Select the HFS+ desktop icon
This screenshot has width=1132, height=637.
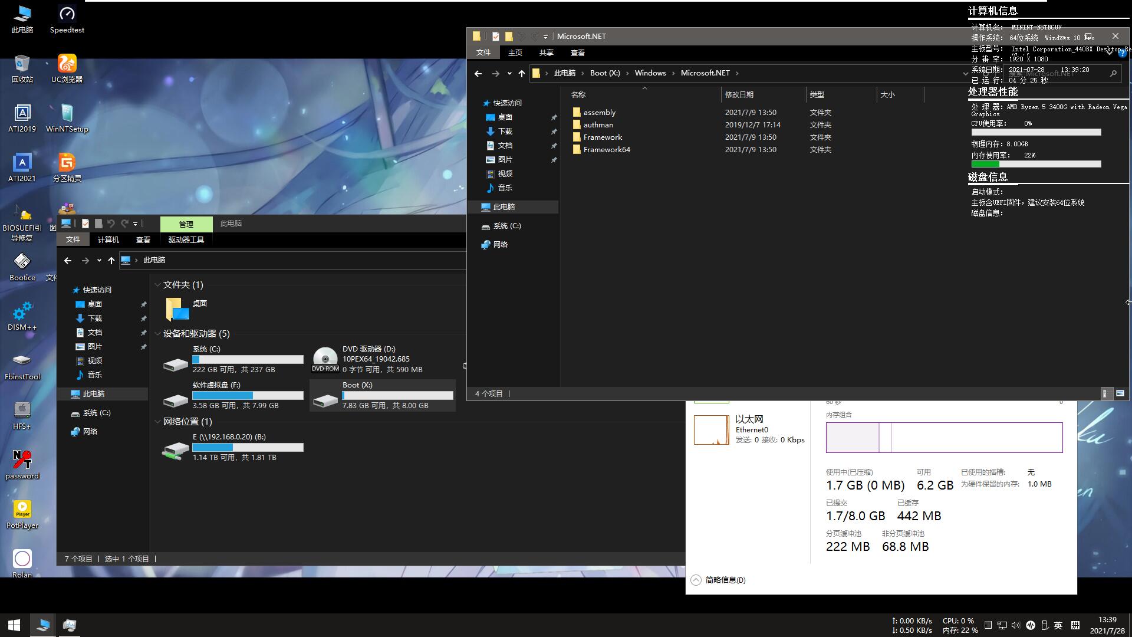coord(22,415)
